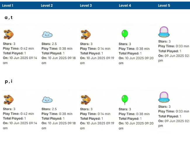Image resolution: width=190 pixels, height=141 pixels.
Task: Click the Level 3 fish icon in the 'a, t' row
Action: (x=86, y=35)
